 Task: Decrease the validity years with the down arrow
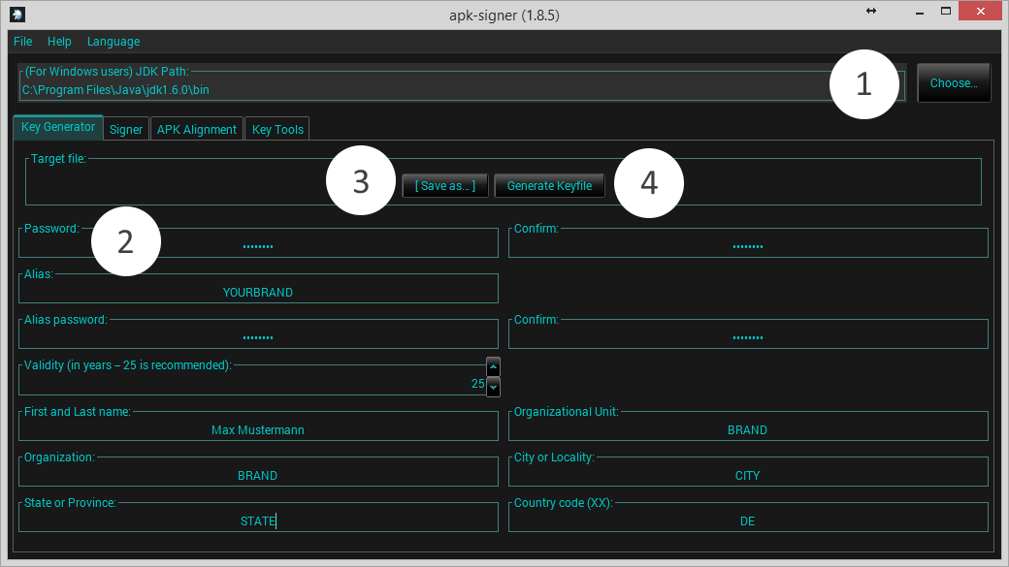(x=493, y=388)
